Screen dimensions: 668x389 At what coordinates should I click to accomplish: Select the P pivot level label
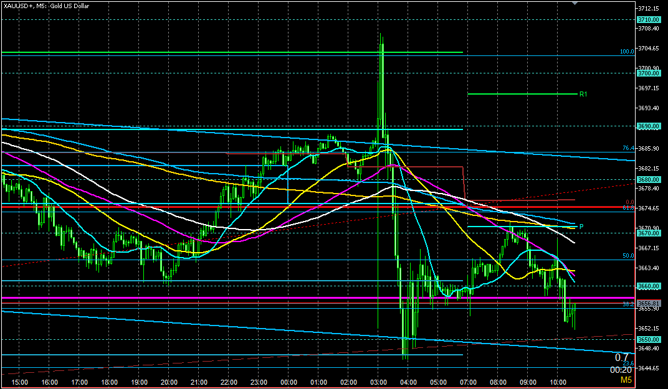pyautogui.click(x=581, y=227)
